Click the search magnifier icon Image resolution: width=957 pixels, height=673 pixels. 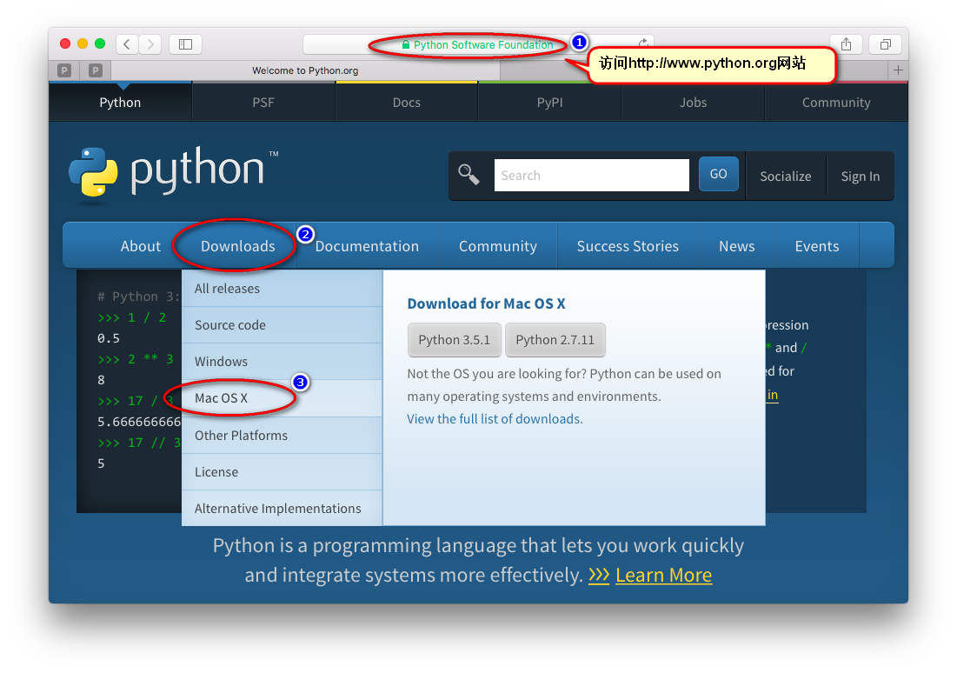pyautogui.click(x=469, y=174)
